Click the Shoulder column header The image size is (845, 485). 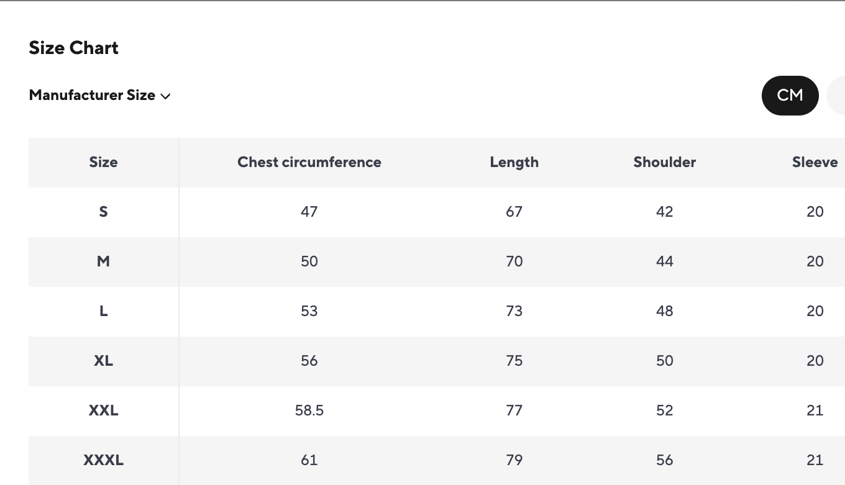click(x=664, y=162)
